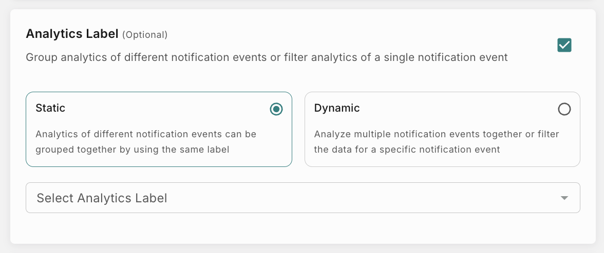The height and width of the screenshot is (253, 604).
Task: Open the Select Analytics Label combo box
Action: click(x=303, y=198)
